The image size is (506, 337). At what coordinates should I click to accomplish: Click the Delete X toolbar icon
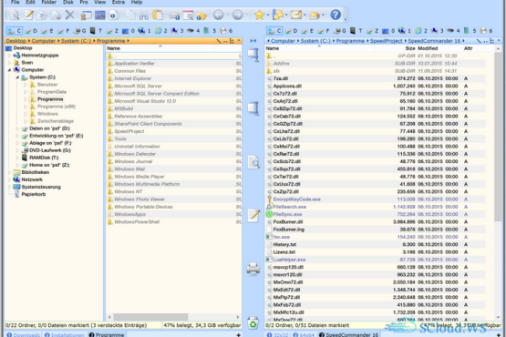pos(69,15)
